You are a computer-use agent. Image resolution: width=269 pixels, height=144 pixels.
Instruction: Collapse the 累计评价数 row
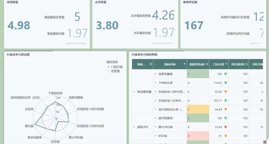(x=156, y=127)
